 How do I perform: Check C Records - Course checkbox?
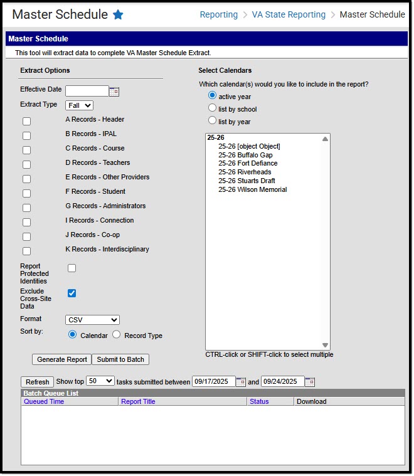tap(27, 150)
